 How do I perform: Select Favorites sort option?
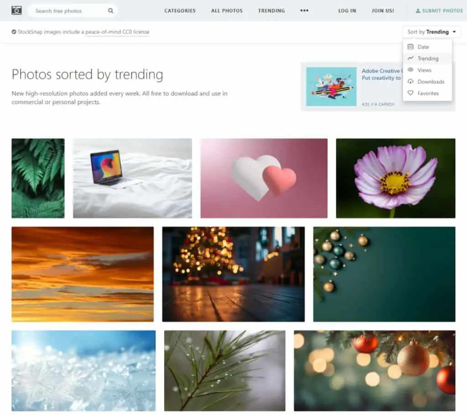(428, 93)
